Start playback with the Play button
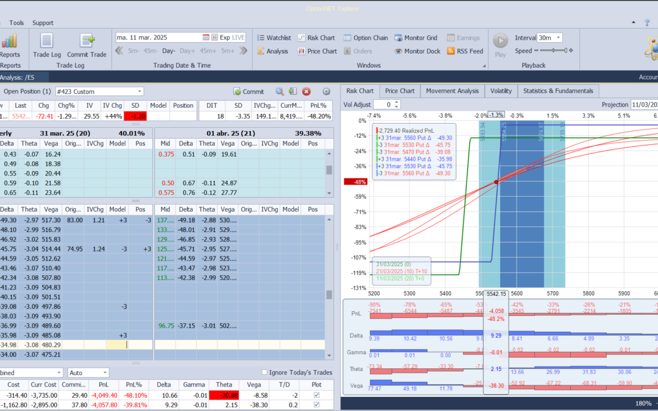Viewport: 658px width, 411px height. (500, 46)
